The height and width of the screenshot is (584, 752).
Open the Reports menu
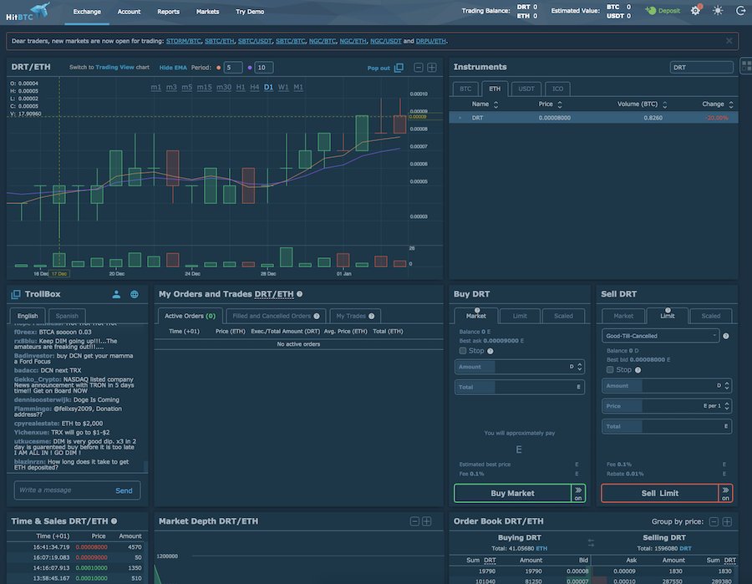(168, 12)
